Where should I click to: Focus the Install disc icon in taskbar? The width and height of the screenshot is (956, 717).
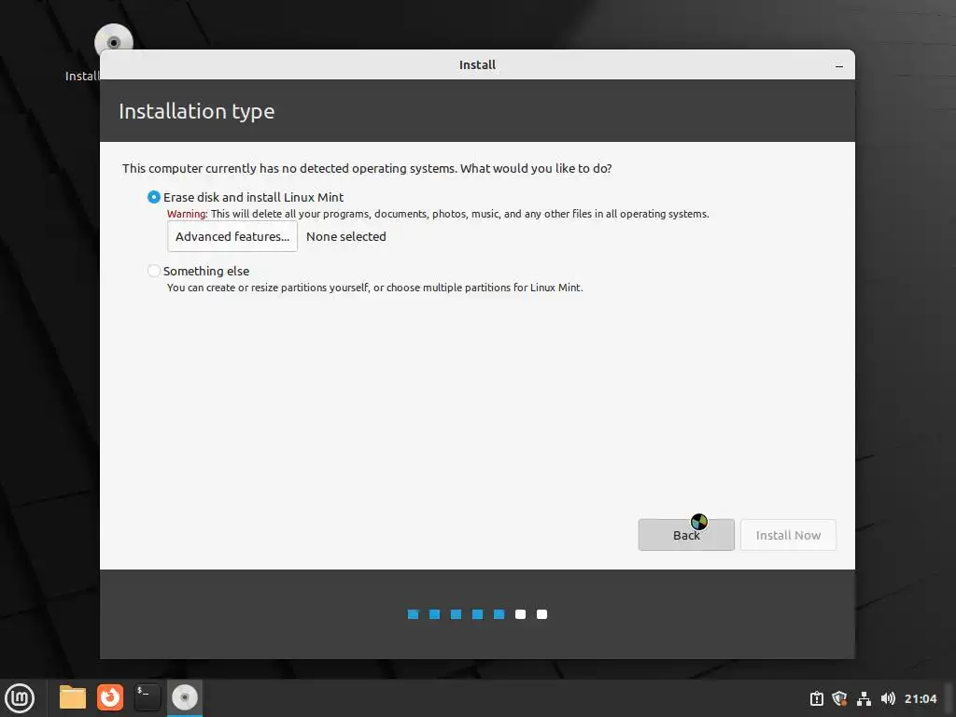185,697
